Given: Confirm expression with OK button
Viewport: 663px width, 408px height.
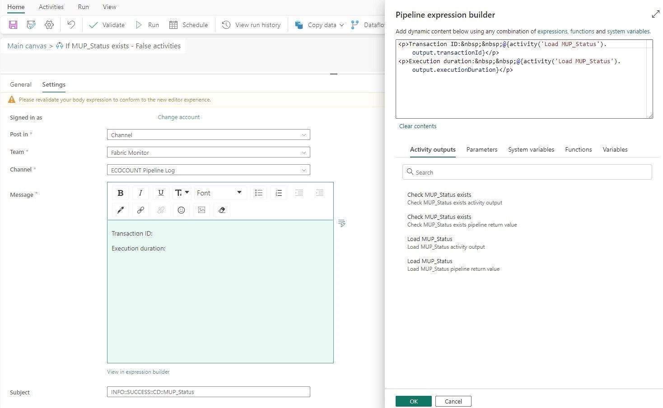Looking at the screenshot, I should click(414, 401).
